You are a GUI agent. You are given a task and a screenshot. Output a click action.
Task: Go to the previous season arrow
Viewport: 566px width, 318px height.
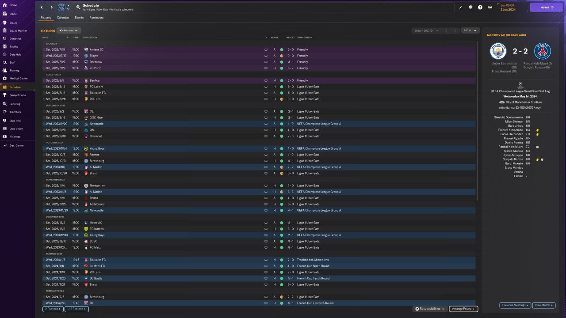point(446,30)
